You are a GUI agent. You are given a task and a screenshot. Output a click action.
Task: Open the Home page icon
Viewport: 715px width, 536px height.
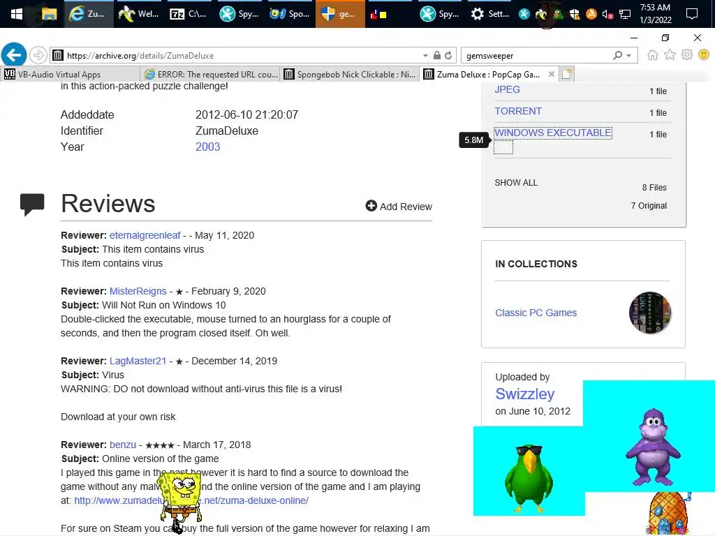(653, 55)
